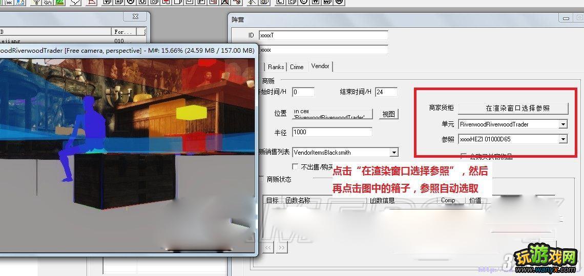This screenshot has width=584, height=276.
Task: Click the cube C toolbar icon
Action: [x=291, y=2]
